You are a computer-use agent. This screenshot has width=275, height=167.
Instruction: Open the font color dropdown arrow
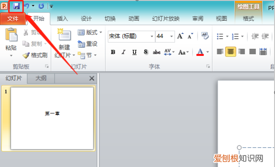208,52
